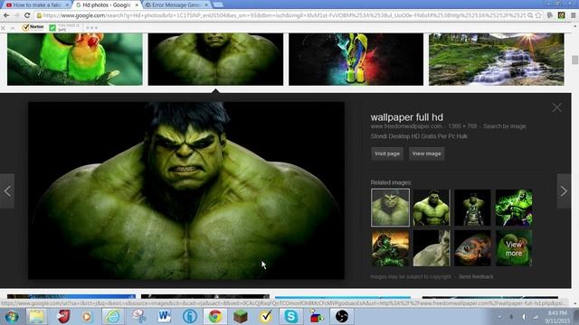This screenshot has width=579, height=325.
Task: Click the large Hulk preview image
Action: [186, 190]
